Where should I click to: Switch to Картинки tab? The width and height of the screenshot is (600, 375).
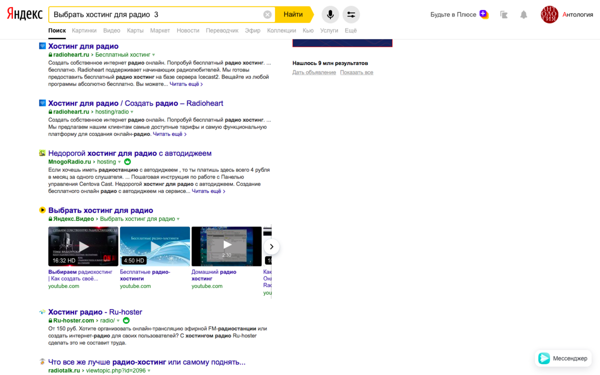(84, 30)
